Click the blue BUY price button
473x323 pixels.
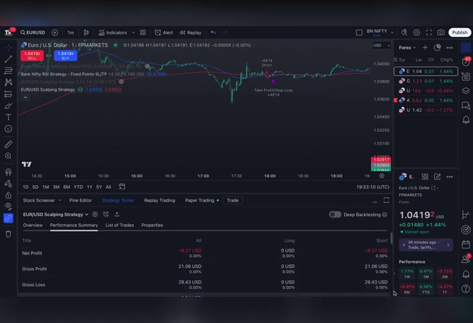click(x=65, y=55)
